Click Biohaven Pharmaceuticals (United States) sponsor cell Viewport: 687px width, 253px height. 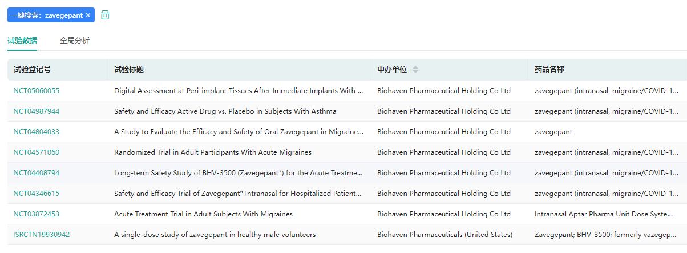click(x=444, y=235)
